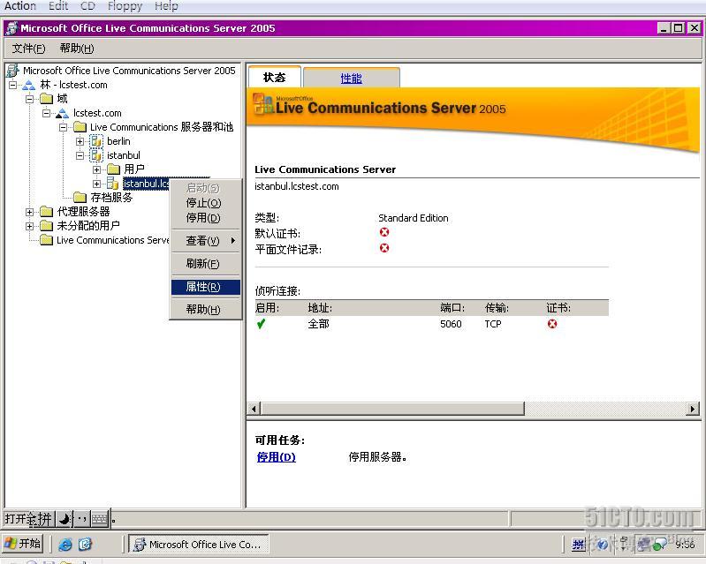
Task: Expand the 未分配的用户 node
Action: (x=30, y=226)
